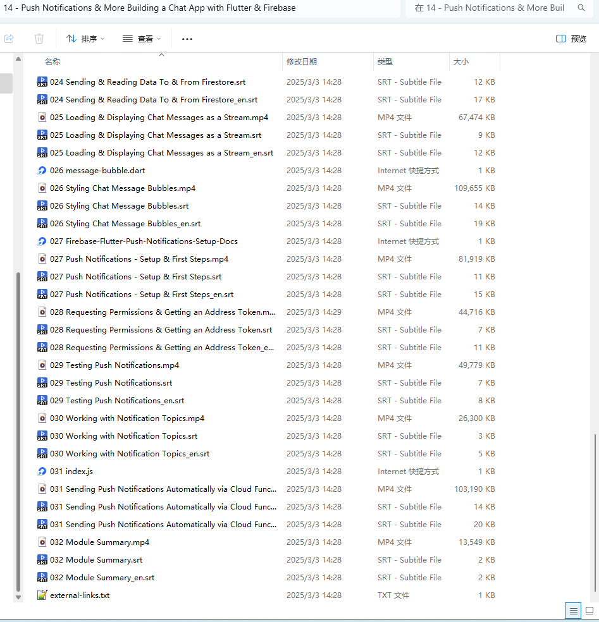Click the TXT 文件 type cell

393,595
